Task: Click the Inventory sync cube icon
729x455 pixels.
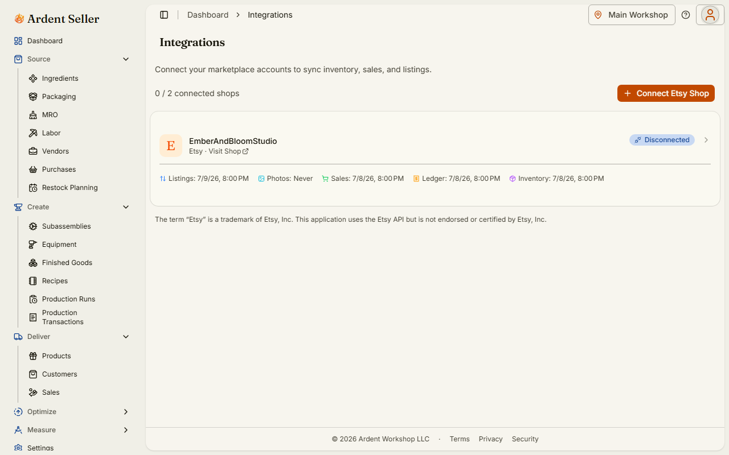Action: (513, 179)
